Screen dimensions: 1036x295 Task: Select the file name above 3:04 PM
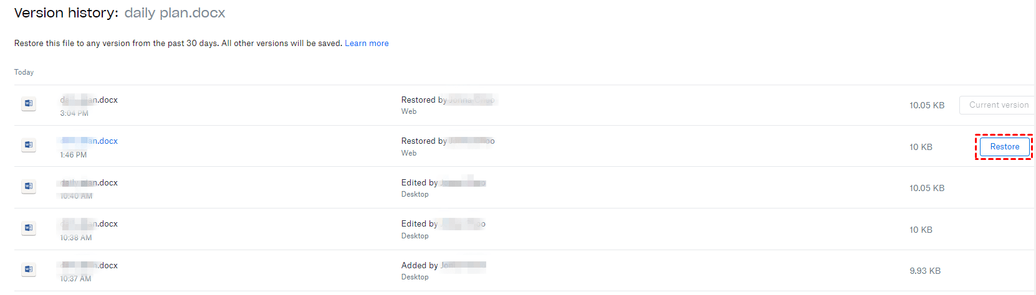click(89, 100)
